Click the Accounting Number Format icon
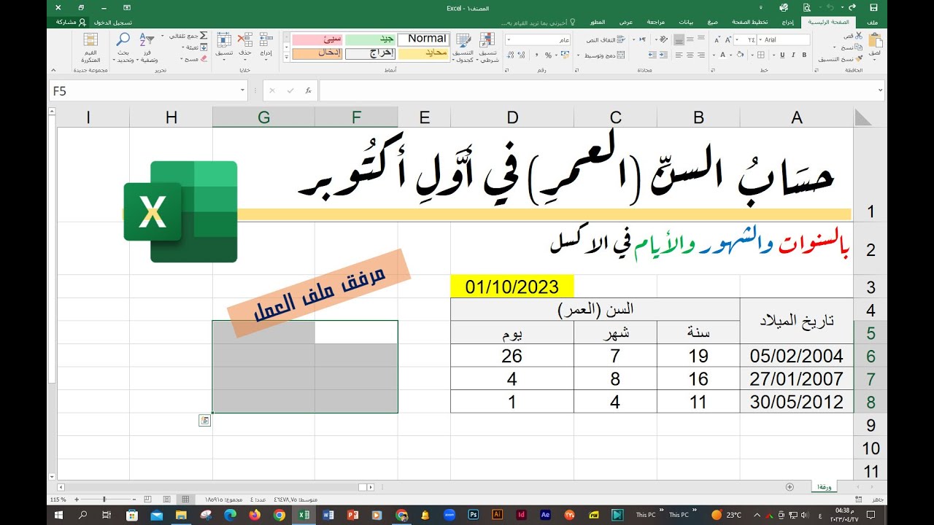 565,55
